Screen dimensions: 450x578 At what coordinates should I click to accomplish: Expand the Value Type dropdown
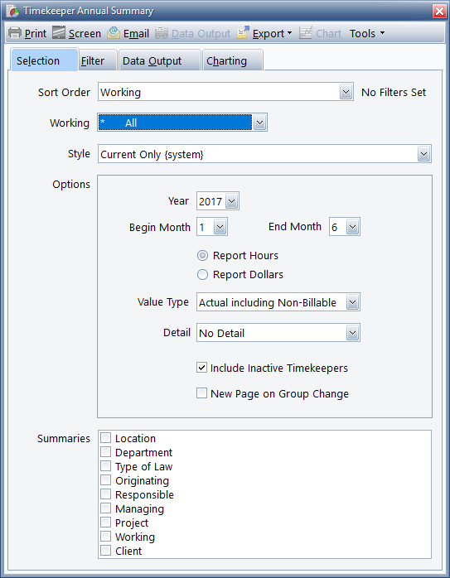352,302
